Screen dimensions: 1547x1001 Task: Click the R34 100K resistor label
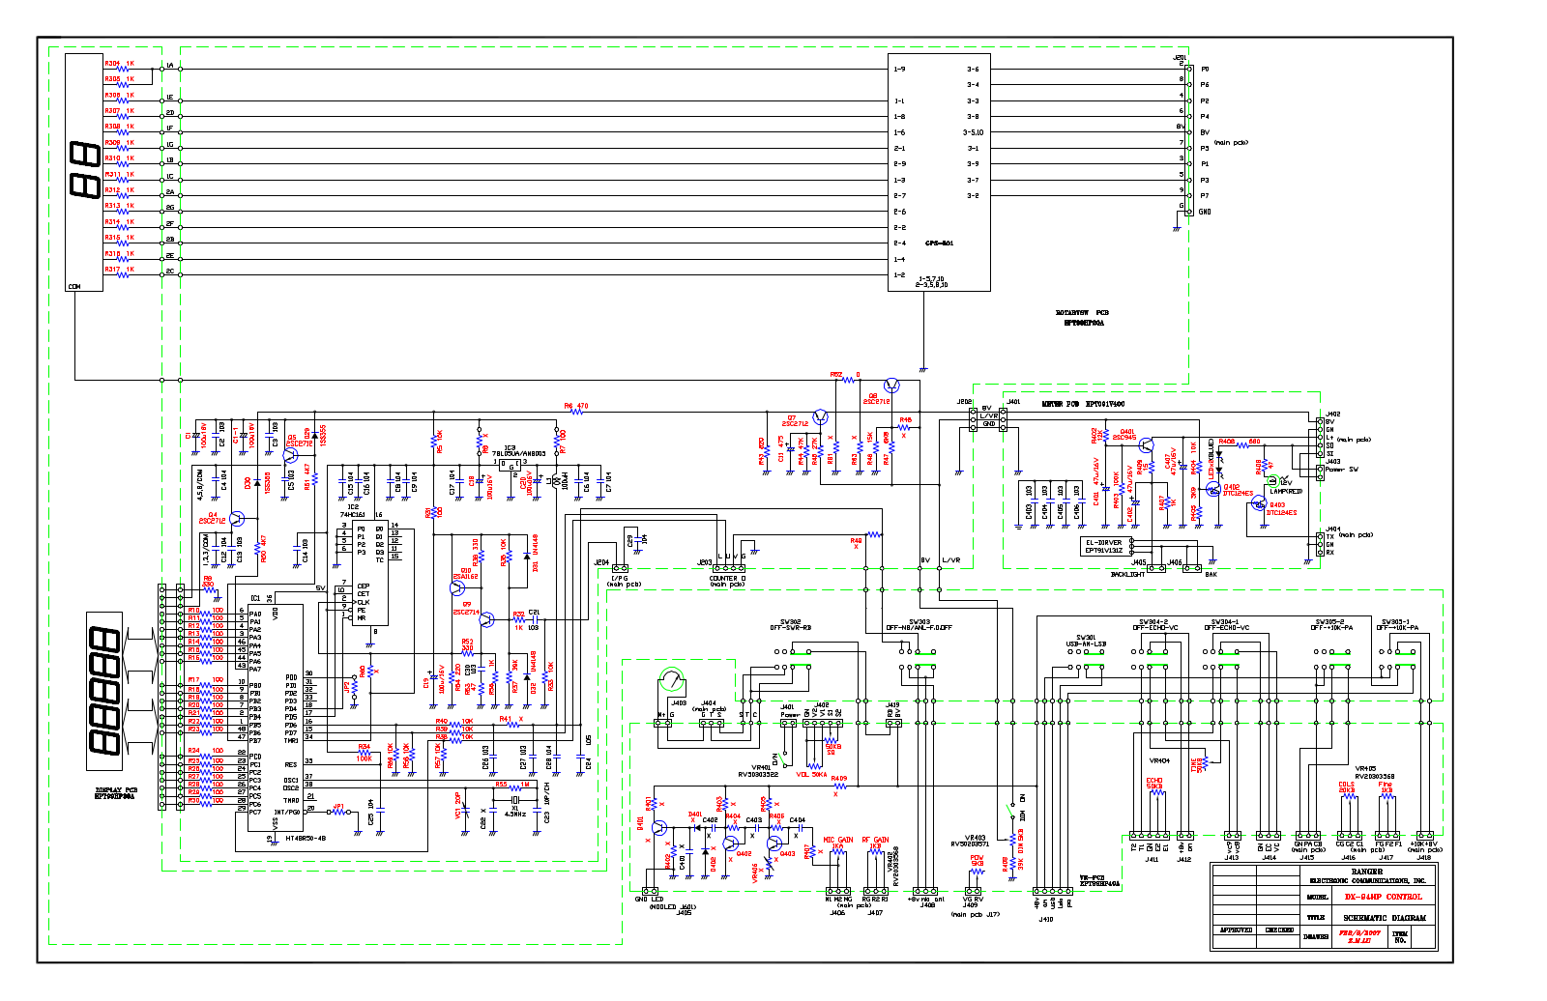(364, 753)
